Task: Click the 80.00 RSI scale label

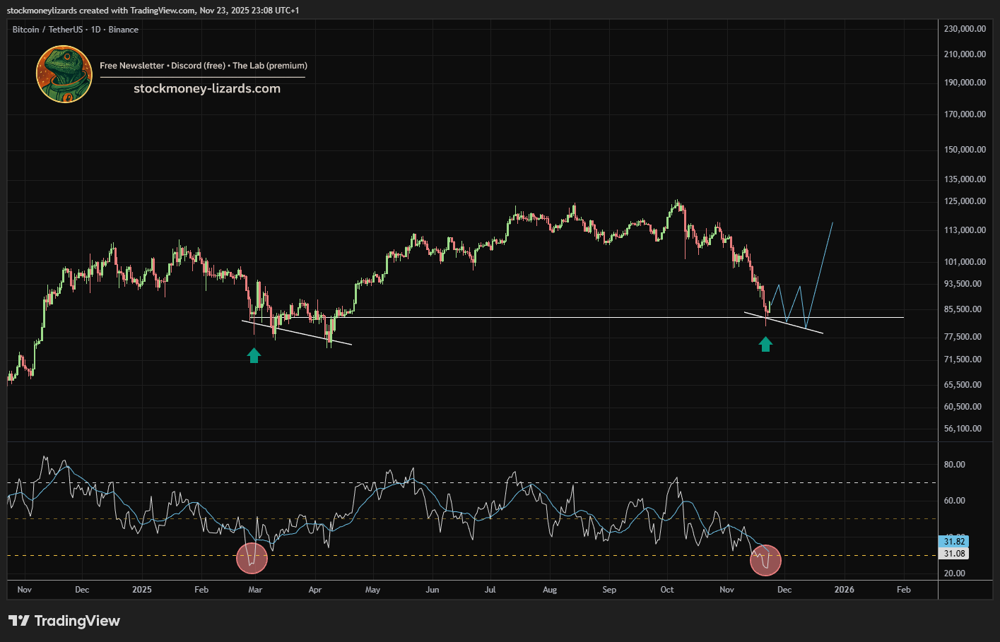Action: [x=954, y=465]
